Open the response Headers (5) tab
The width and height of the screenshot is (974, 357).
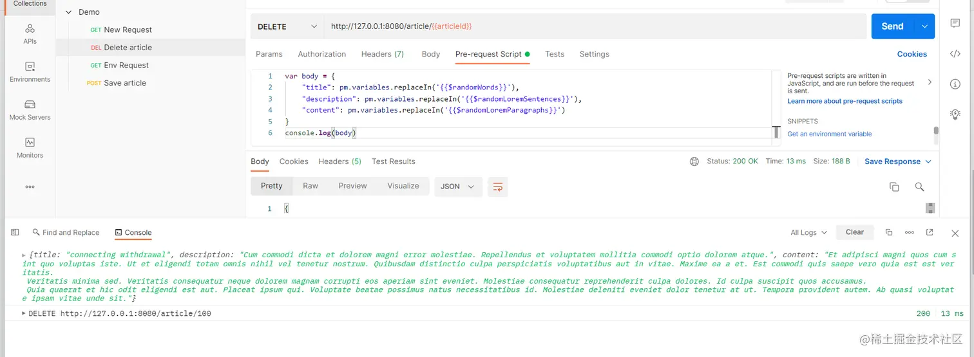339,161
